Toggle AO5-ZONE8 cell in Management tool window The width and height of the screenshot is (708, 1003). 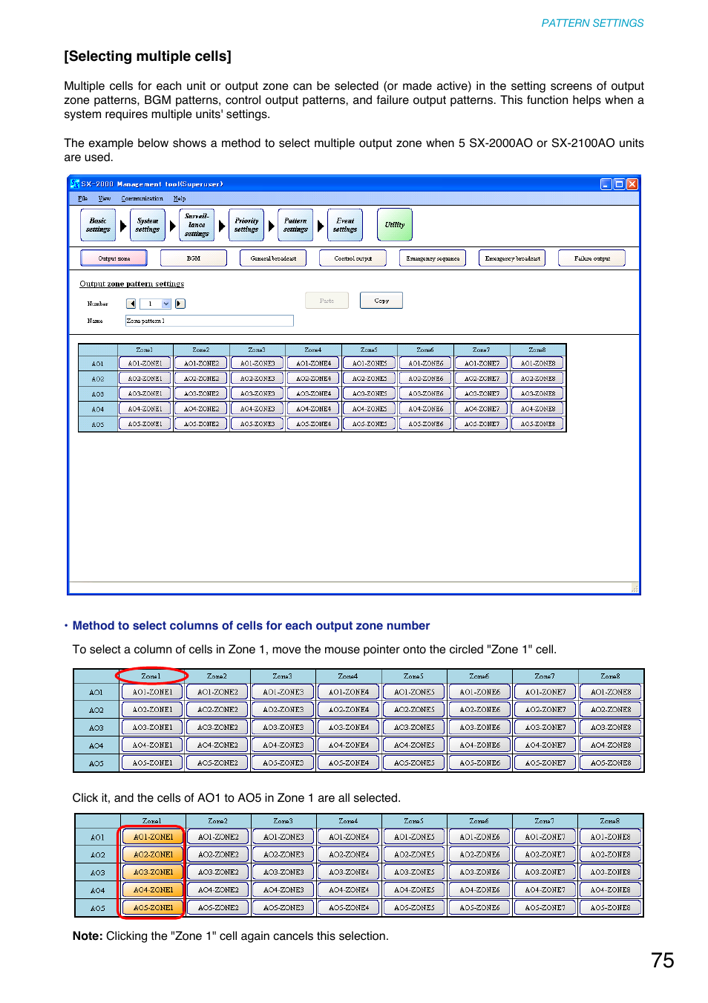[x=538, y=424]
